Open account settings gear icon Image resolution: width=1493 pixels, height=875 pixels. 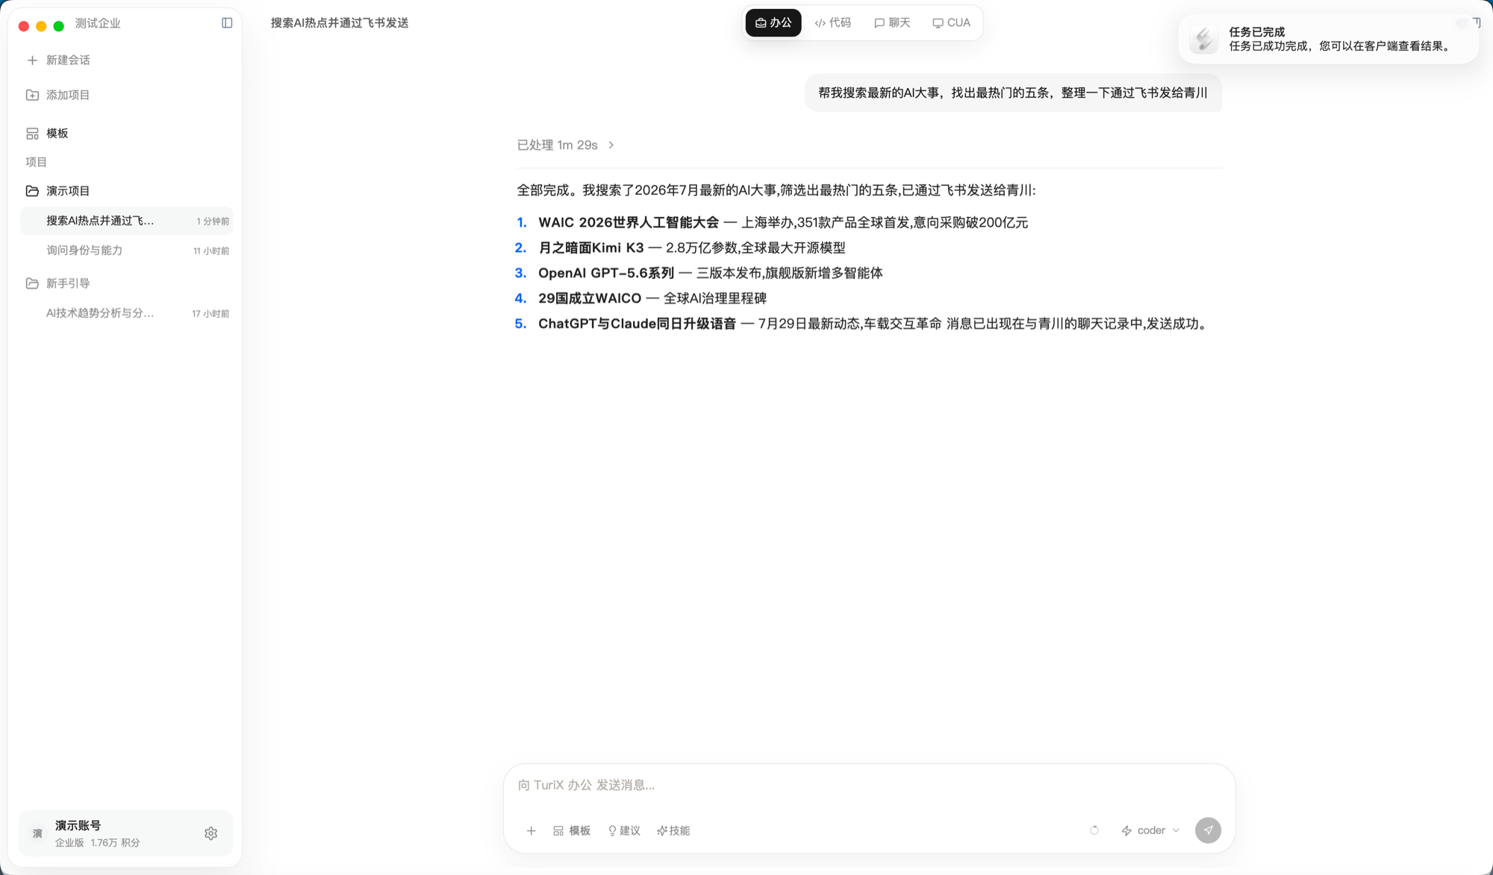click(x=211, y=833)
